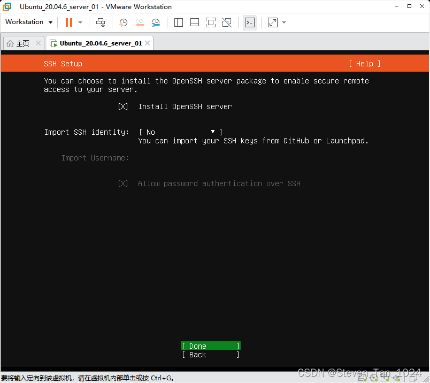This screenshot has width=430, height=383.
Task: Click the sound card status icon
Action: (x=396, y=379)
